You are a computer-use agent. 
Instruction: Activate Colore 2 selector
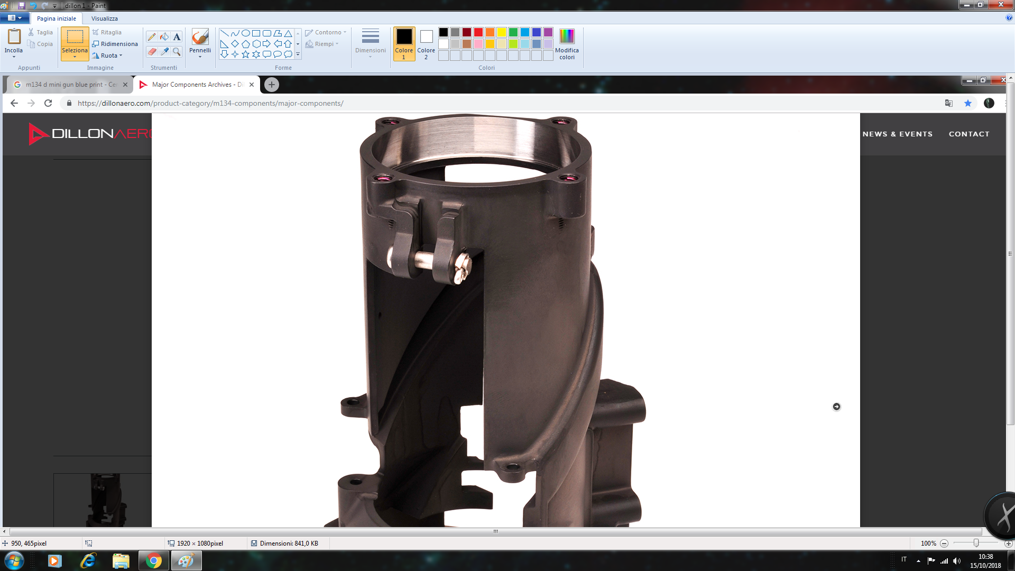tap(426, 36)
